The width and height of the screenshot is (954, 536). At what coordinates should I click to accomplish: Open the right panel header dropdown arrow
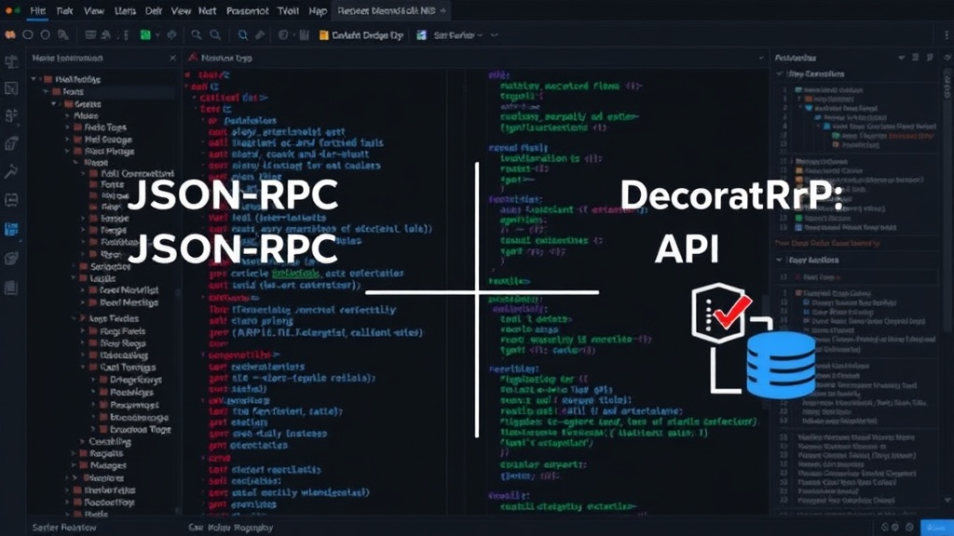click(901, 57)
